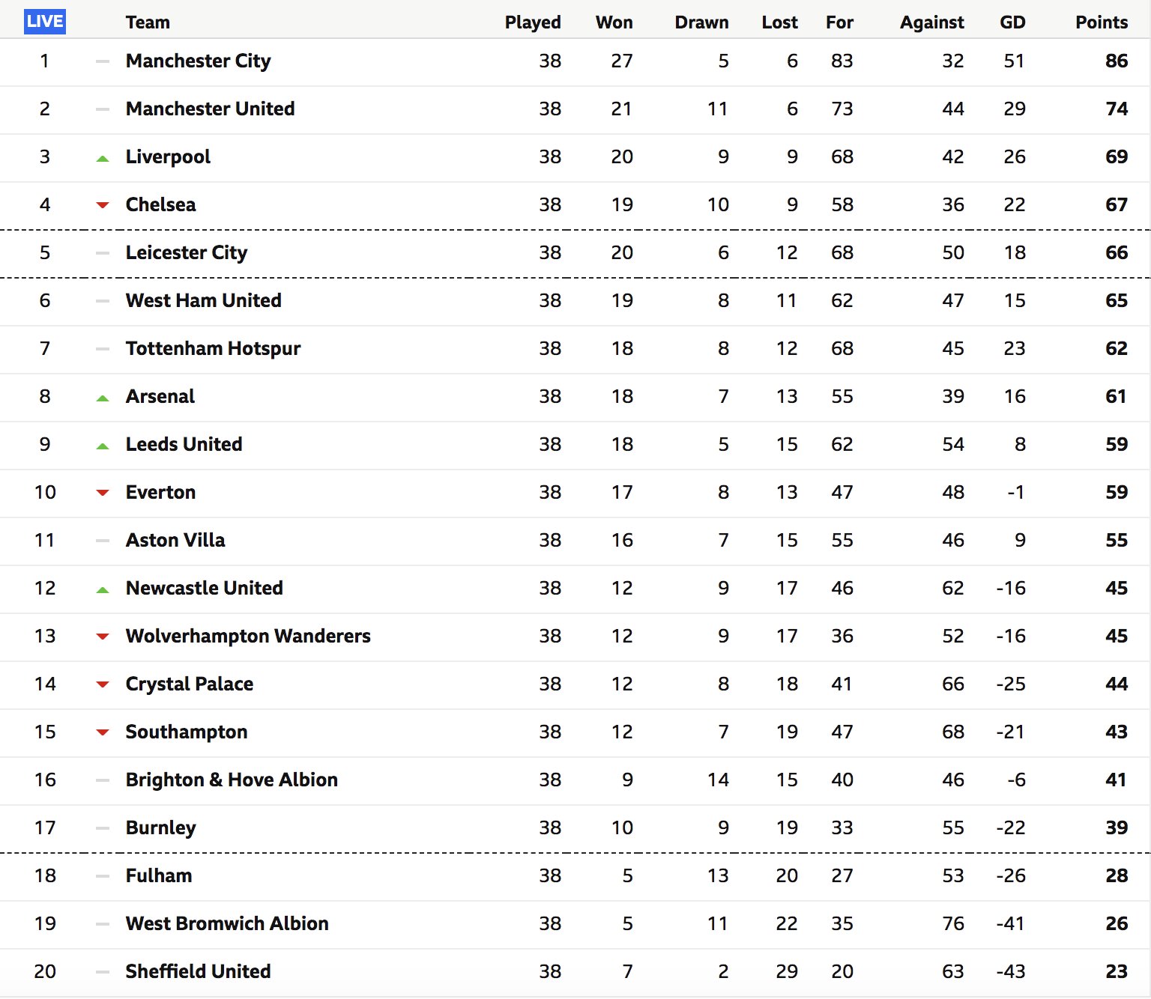This screenshot has height=999, width=1151.
Task: Click the Played column header
Action: (532, 22)
